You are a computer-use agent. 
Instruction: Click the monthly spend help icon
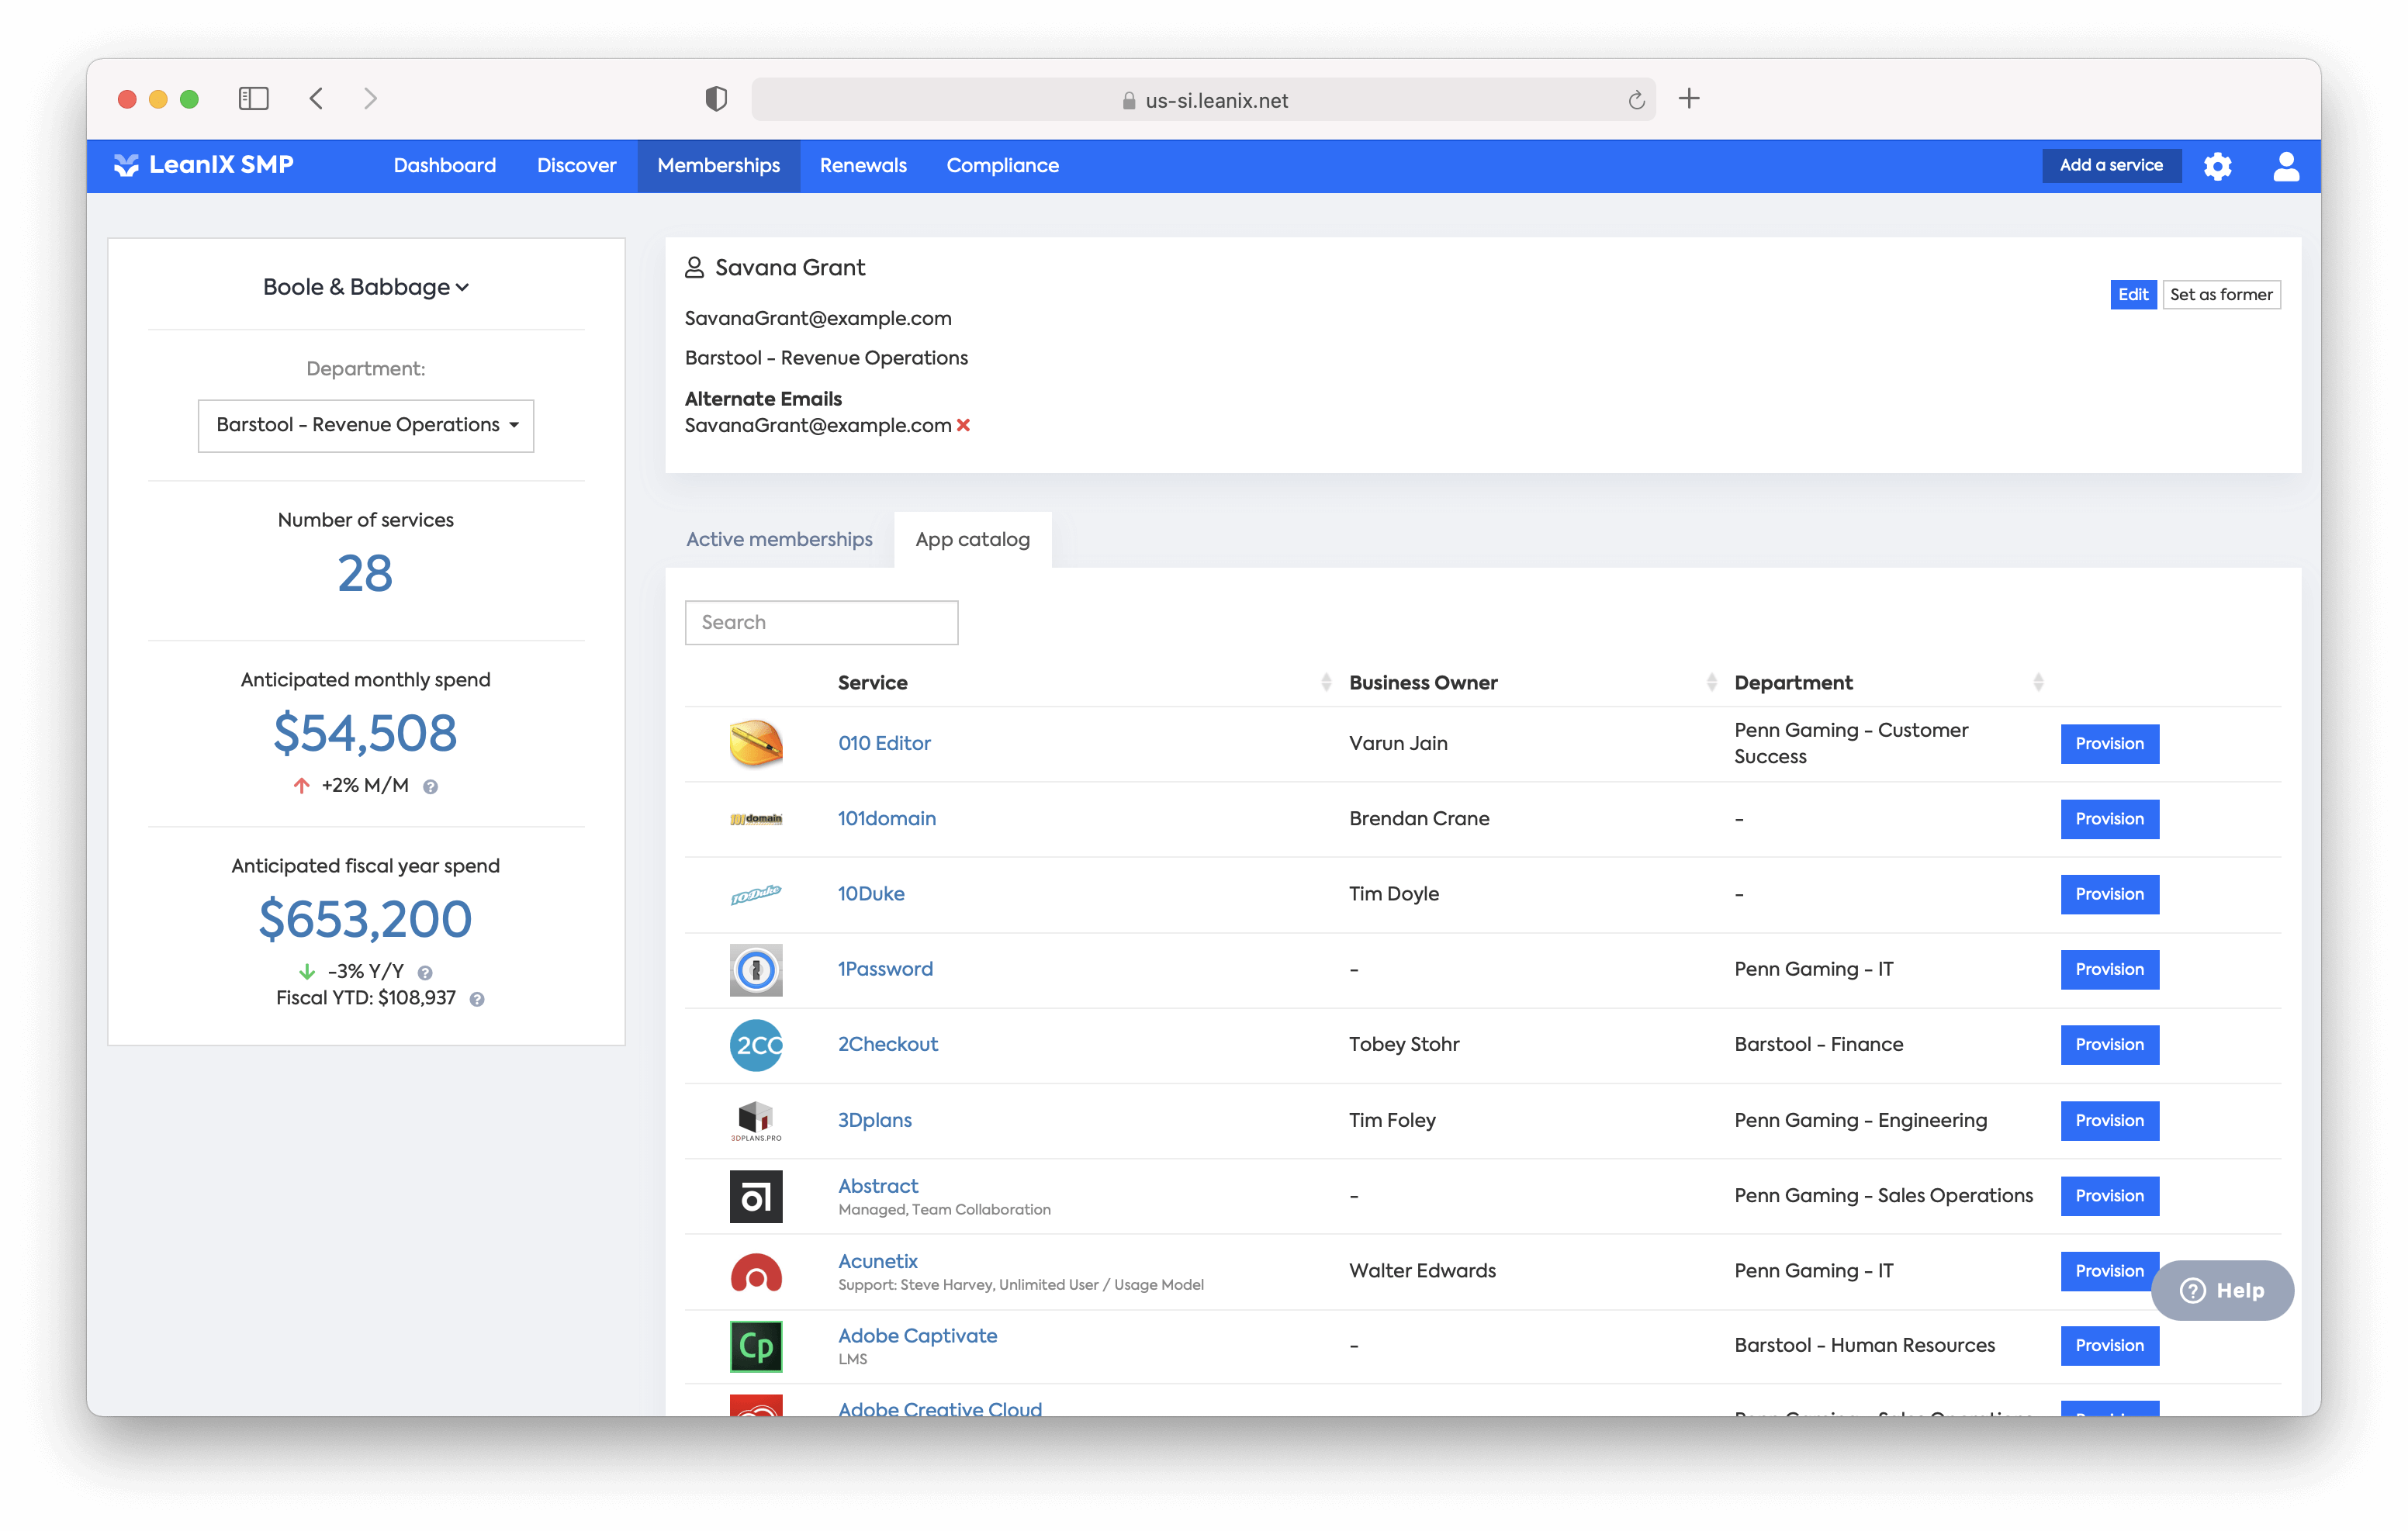tap(430, 787)
